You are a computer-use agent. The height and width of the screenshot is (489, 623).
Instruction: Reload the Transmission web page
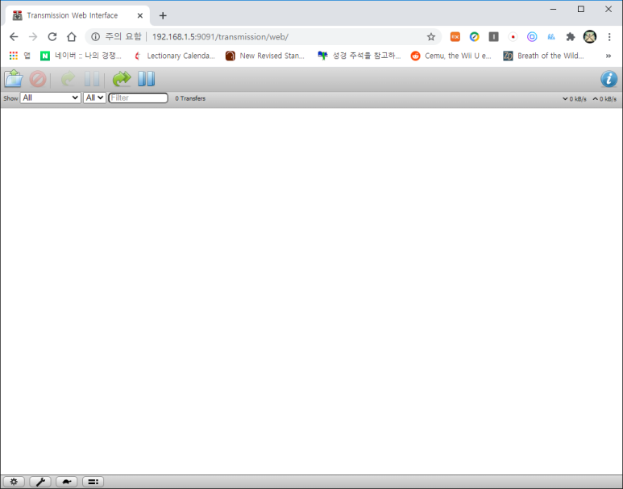(x=52, y=37)
